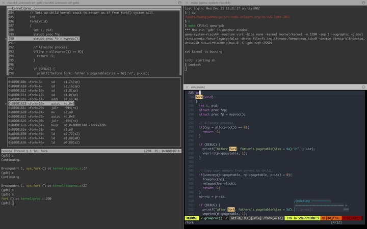Screen dimensions: 367x229
Task: Close the make qemu terminal pane
Action: click(x=187, y=3)
